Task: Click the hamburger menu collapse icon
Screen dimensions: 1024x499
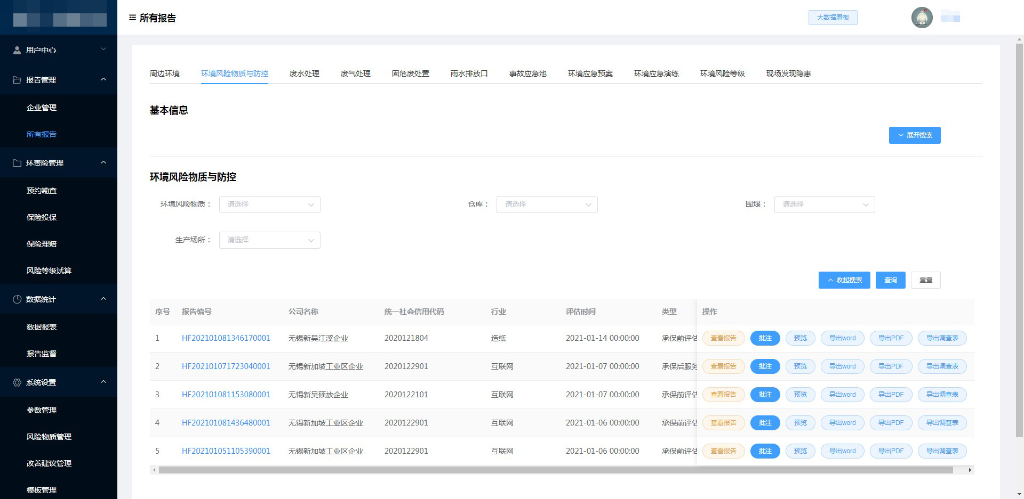Action: click(x=132, y=18)
